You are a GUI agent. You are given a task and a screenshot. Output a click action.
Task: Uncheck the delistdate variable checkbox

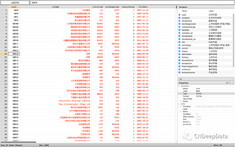coord(179,54)
